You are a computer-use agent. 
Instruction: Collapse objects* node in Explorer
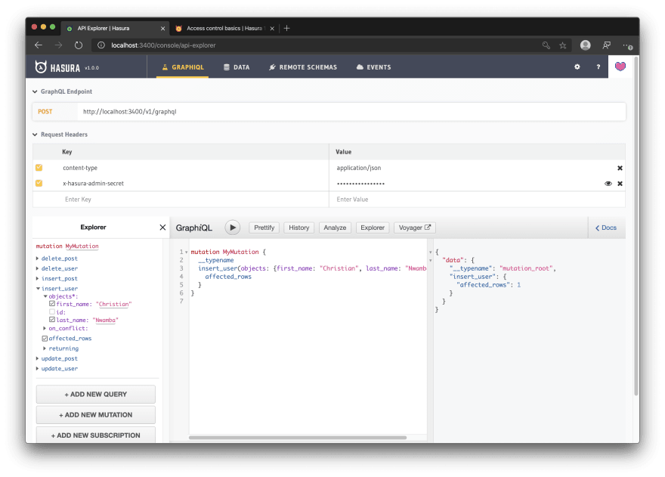coord(45,296)
